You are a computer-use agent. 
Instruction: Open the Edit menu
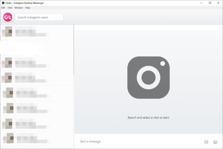click(3, 8)
